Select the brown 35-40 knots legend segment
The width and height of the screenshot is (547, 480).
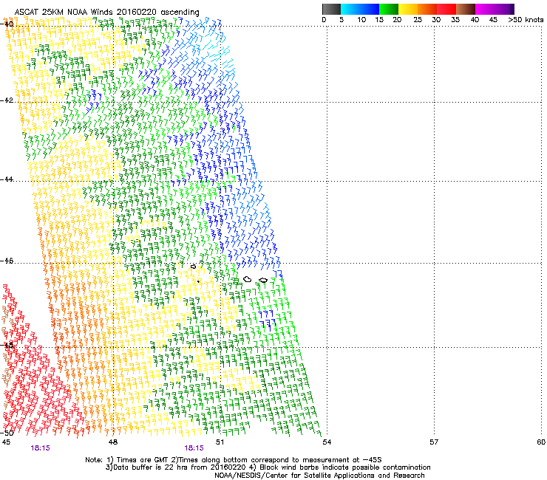466,9
